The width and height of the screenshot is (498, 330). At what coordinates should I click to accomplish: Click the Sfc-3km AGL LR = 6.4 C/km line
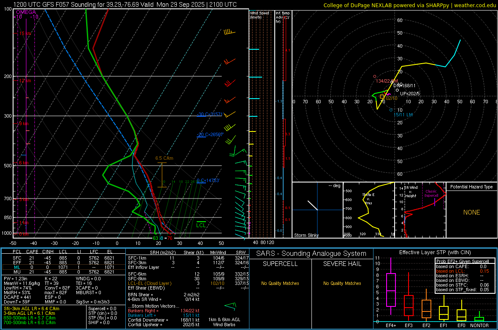(32, 309)
